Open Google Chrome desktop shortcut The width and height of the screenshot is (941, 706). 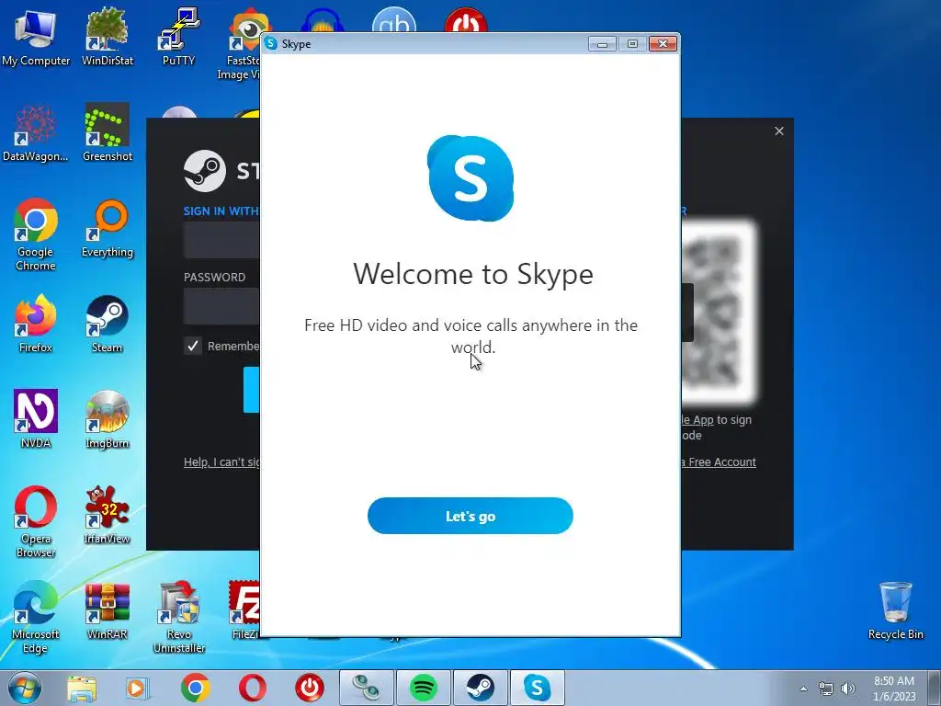pos(36,235)
